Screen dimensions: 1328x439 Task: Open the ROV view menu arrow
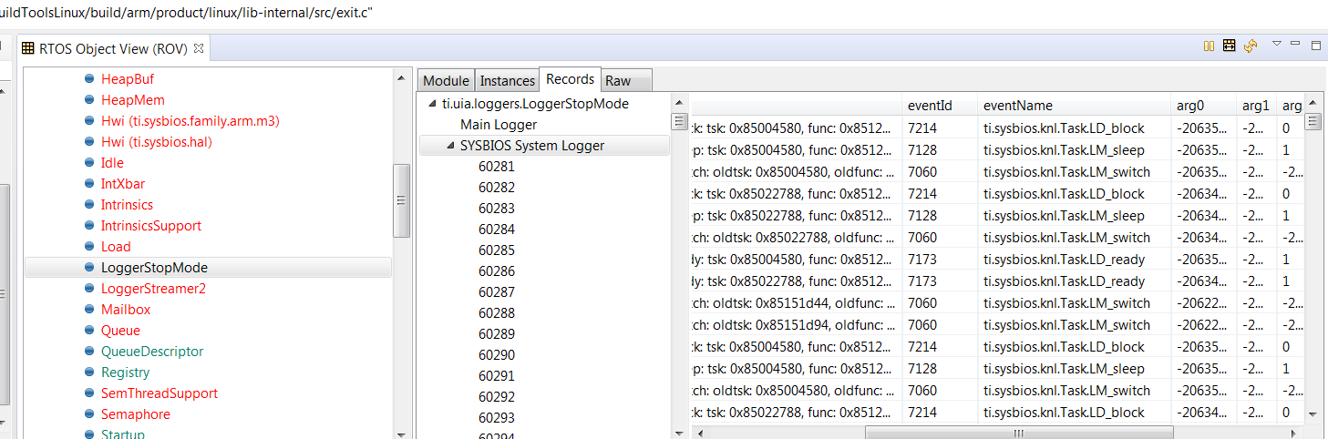pos(1277,44)
